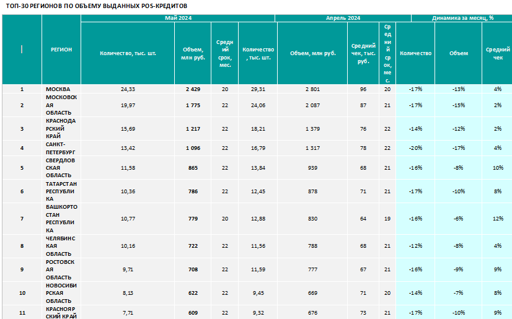Click the cell showing 24,06

258,105
